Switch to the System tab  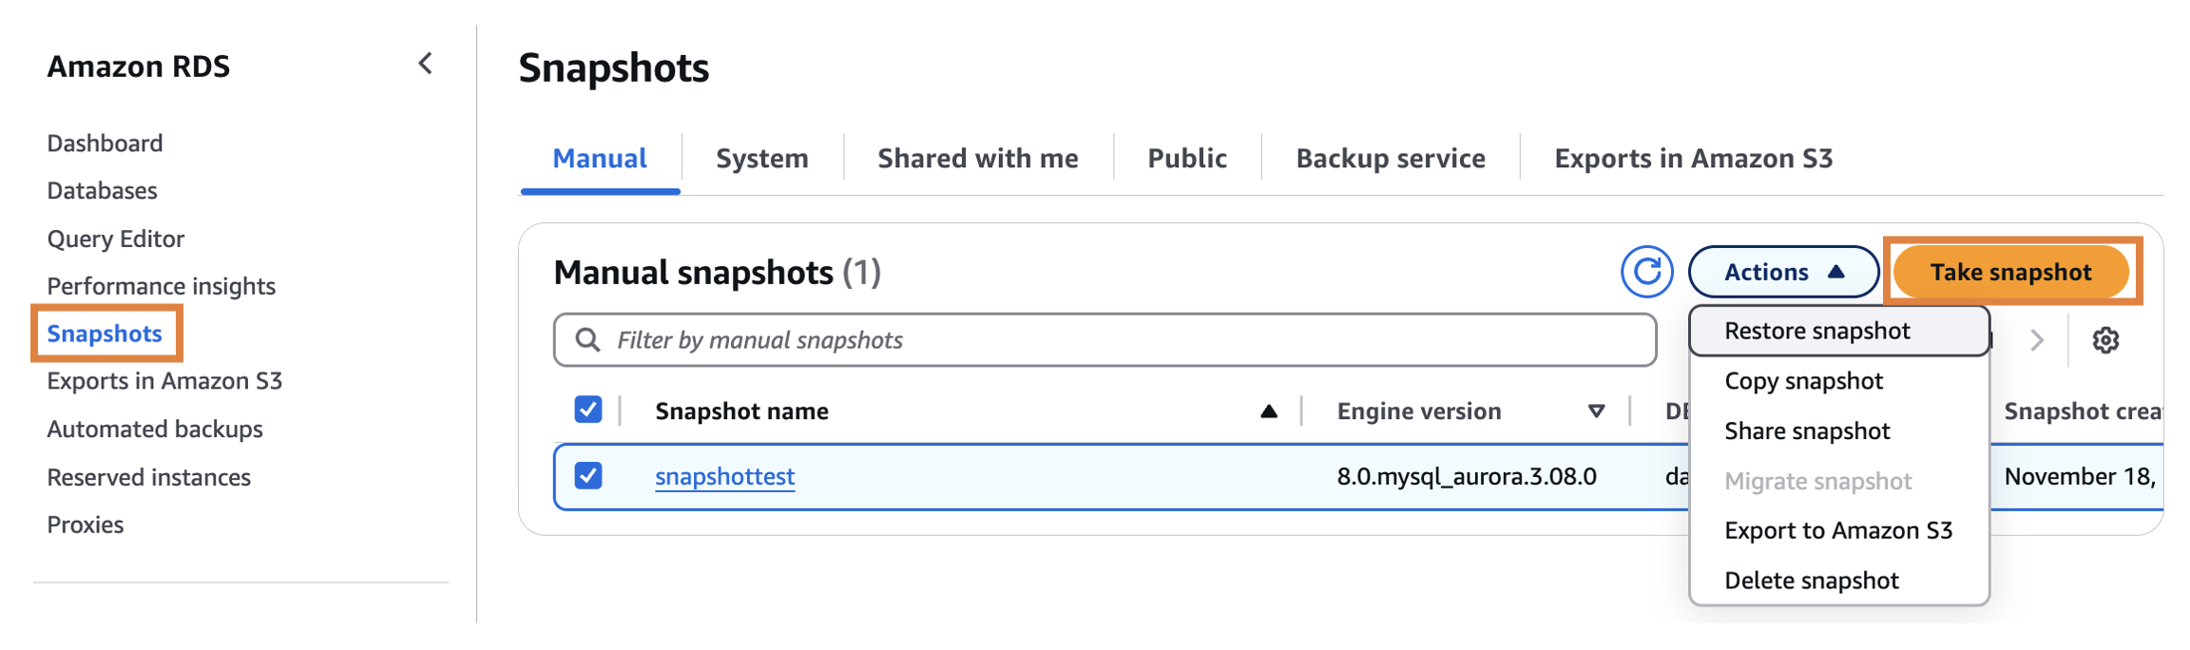pyautogui.click(x=761, y=159)
